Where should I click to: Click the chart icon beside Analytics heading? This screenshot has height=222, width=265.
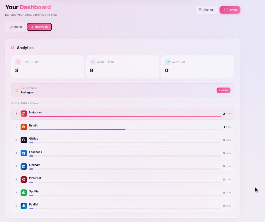(x=13, y=47)
